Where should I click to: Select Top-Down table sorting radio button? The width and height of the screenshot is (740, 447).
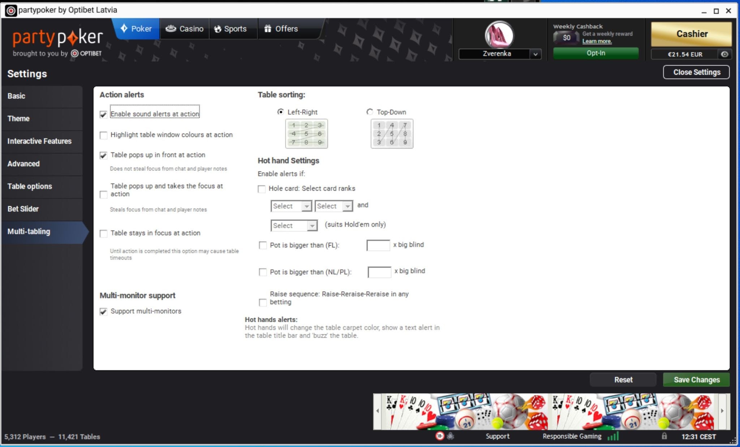pyautogui.click(x=369, y=112)
